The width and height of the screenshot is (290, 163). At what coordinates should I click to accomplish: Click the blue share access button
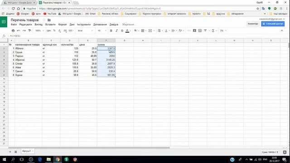273,24
